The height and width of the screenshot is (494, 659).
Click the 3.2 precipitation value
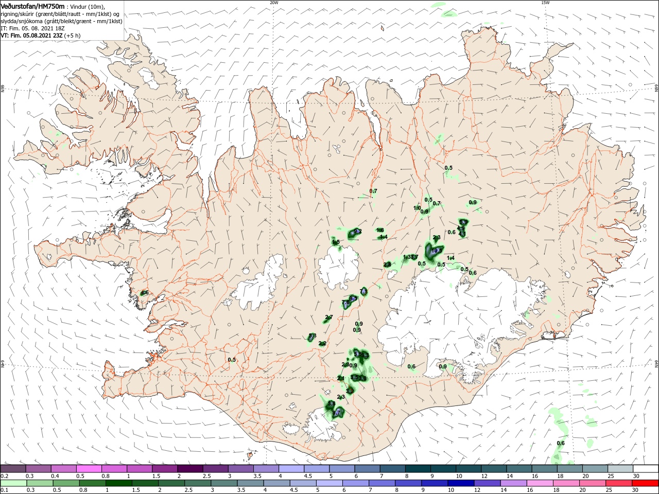[350, 391]
